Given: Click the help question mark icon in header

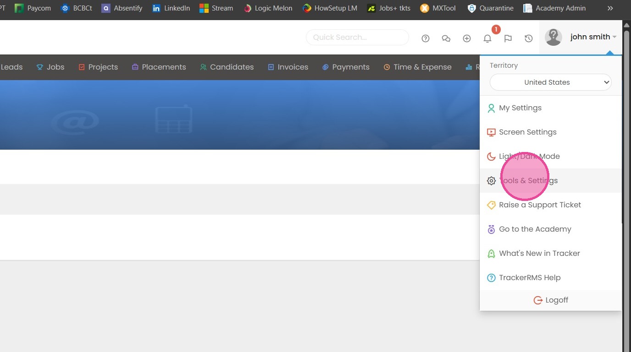Looking at the screenshot, I should click(426, 38).
